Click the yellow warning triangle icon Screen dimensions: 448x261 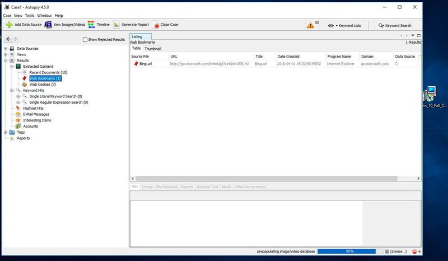click(310, 25)
